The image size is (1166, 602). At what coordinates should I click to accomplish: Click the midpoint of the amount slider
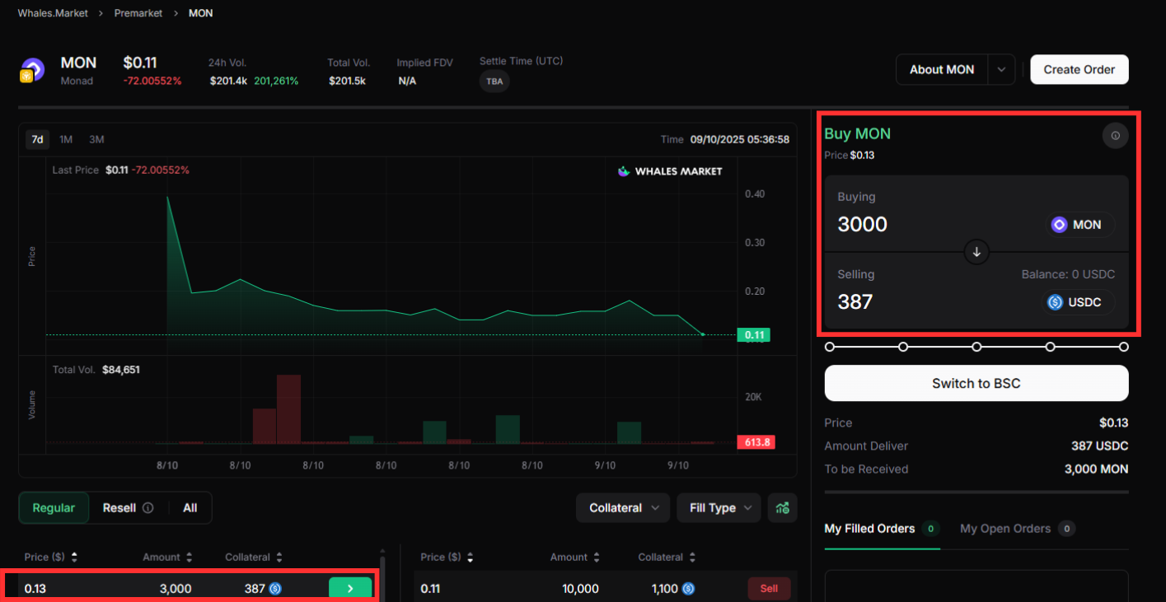pos(976,347)
